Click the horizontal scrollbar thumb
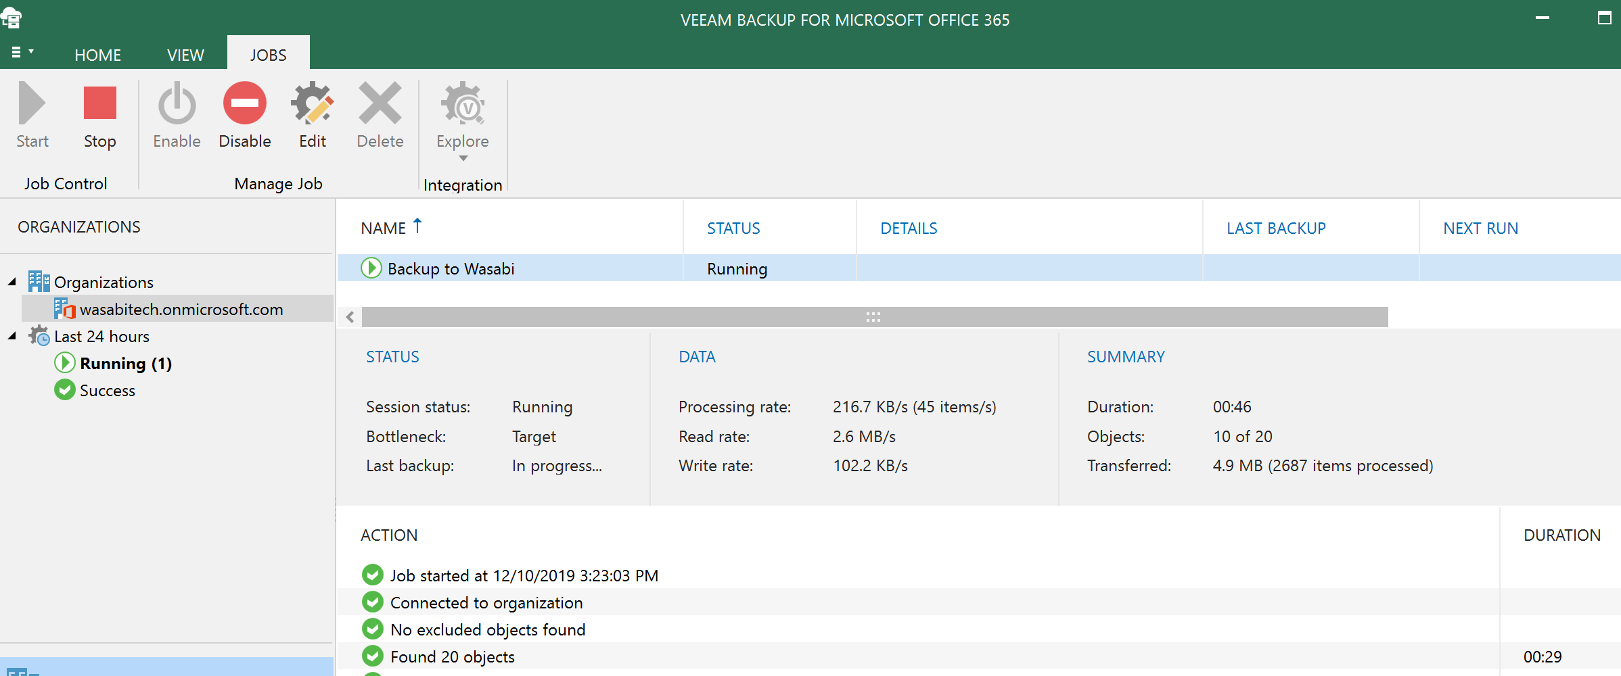 875,316
